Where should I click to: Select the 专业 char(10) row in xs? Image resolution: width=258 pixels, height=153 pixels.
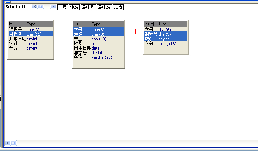[x=98, y=39]
